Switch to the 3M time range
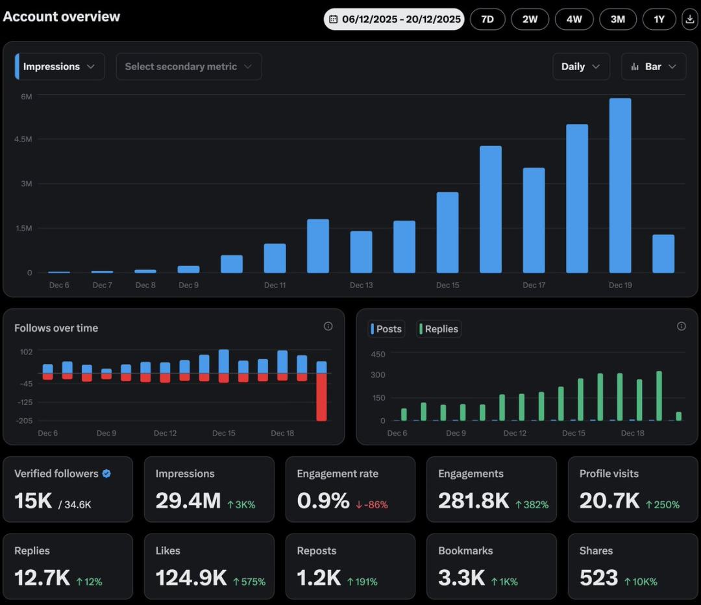 pos(617,19)
